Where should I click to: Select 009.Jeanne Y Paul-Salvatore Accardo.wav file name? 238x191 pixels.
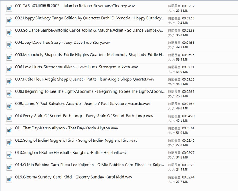point(83,104)
